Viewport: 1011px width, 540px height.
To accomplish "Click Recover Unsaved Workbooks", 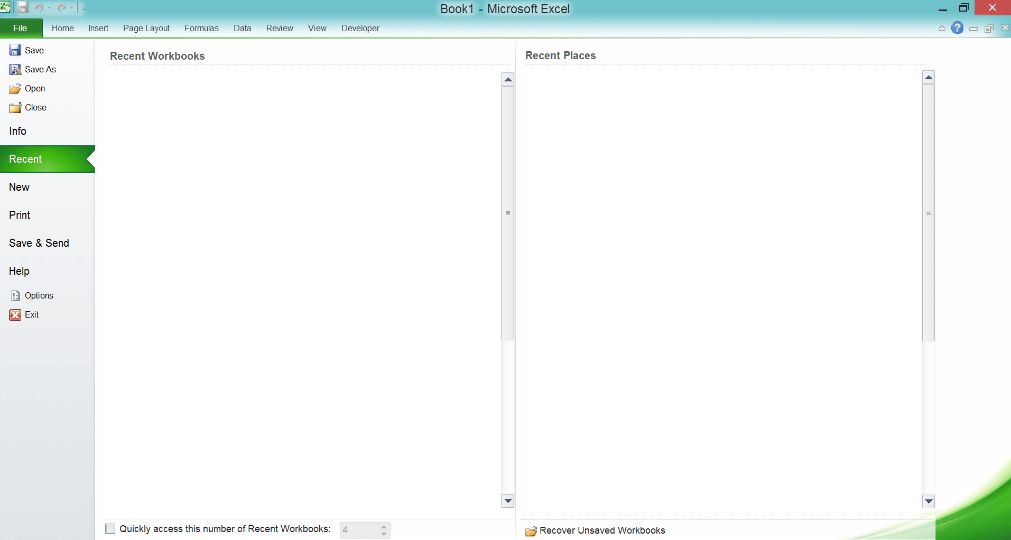I will click(595, 530).
